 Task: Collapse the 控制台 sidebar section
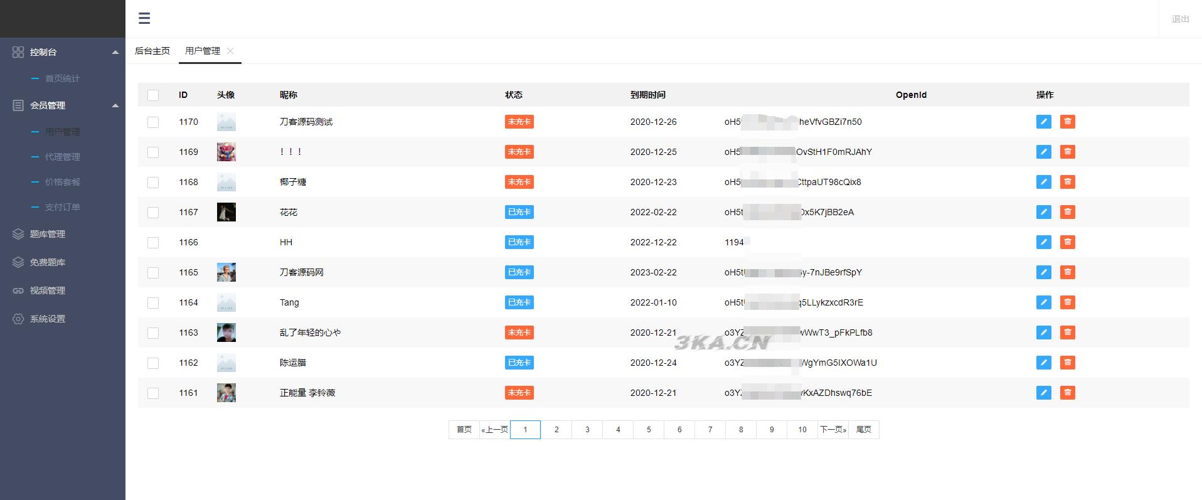115,52
